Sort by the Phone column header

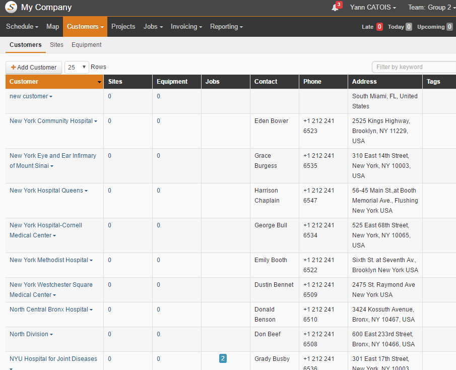323,82
